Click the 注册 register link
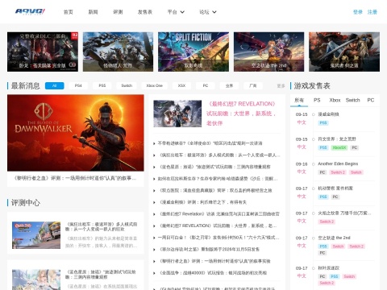 [372, 12]
